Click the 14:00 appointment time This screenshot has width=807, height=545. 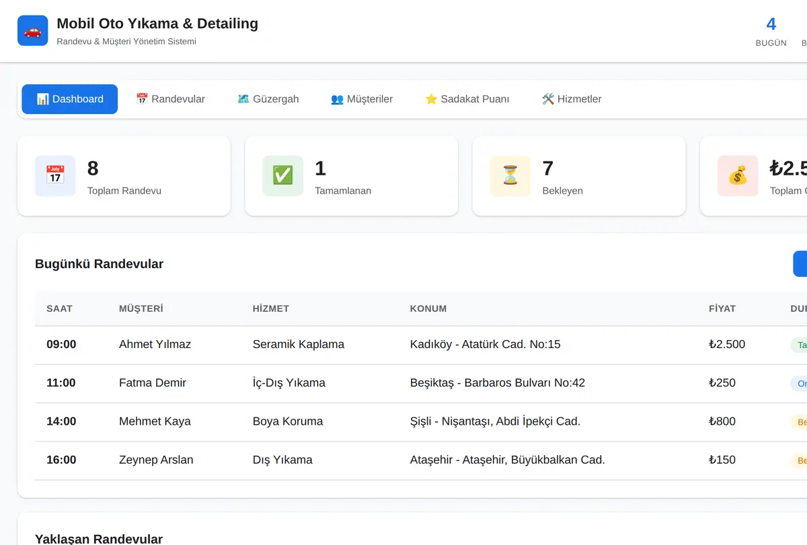pyautogui.click(x=61, y=421)
